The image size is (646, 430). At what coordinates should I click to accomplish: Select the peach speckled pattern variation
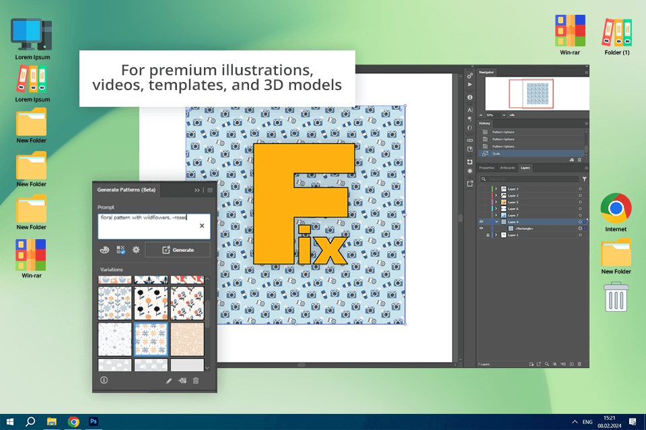pos(187,339)
